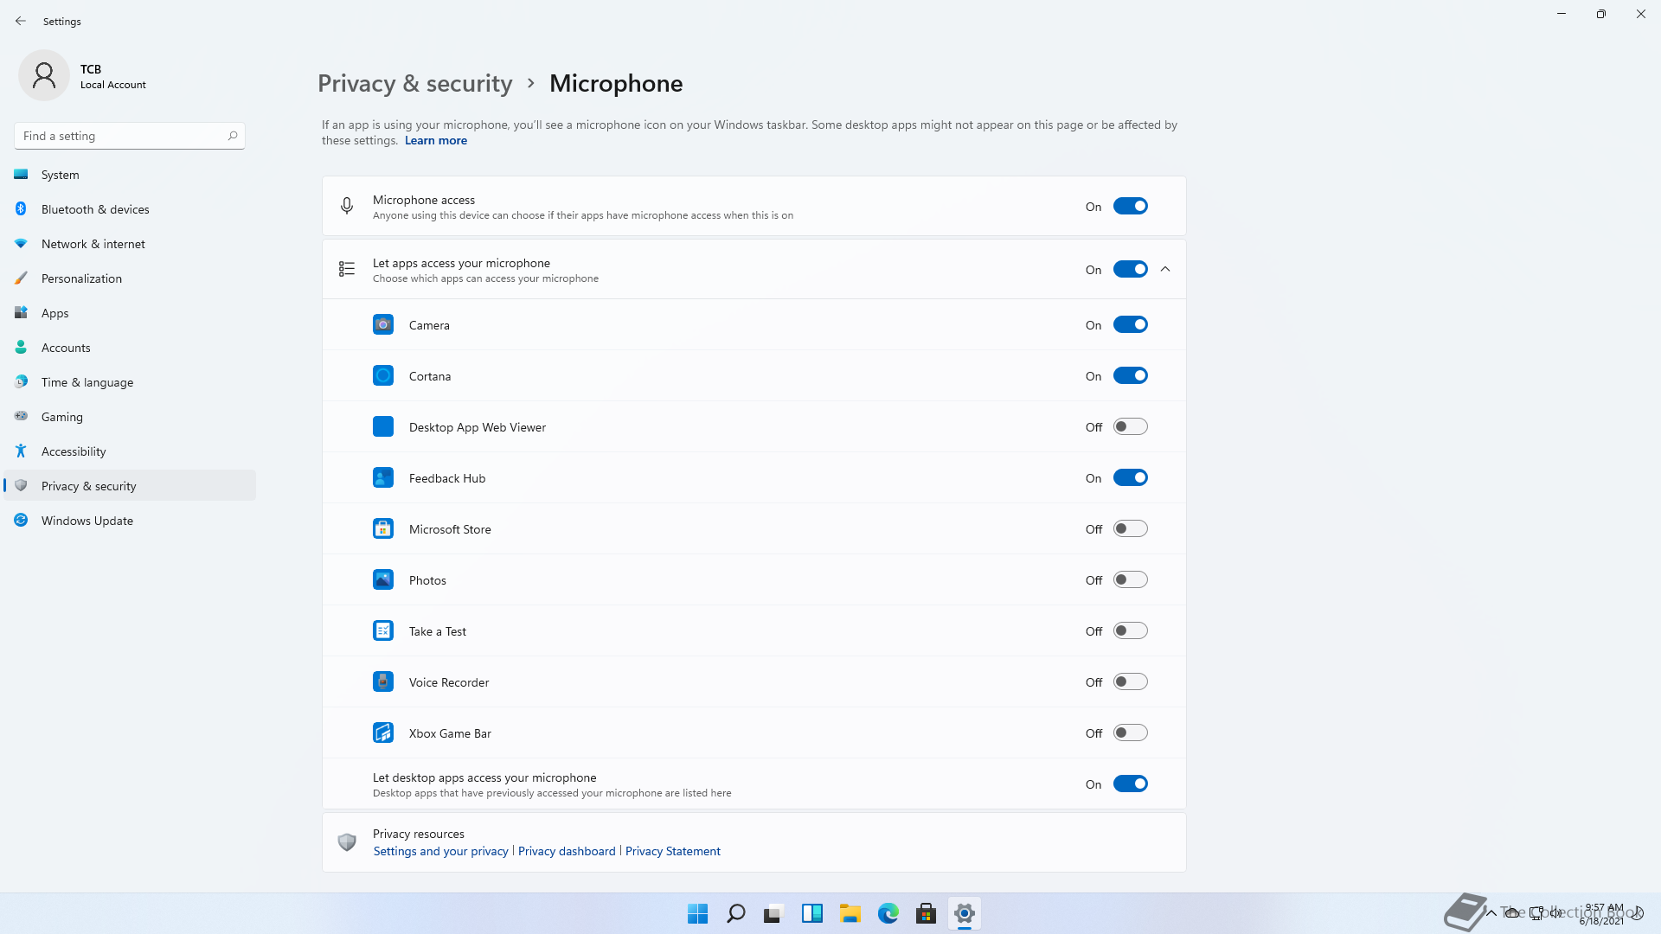1661x934 pixels.
Task: Enable microphone for Desktop App Web Viewer
Action: [x=1130, y=426]
